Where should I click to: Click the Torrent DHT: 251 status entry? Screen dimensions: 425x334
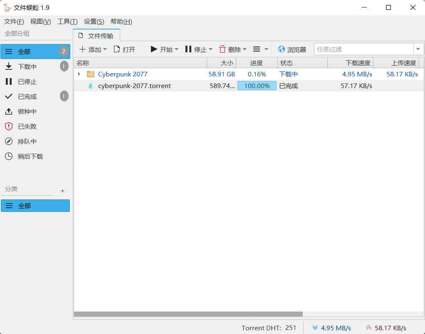[x=269, y=328]
